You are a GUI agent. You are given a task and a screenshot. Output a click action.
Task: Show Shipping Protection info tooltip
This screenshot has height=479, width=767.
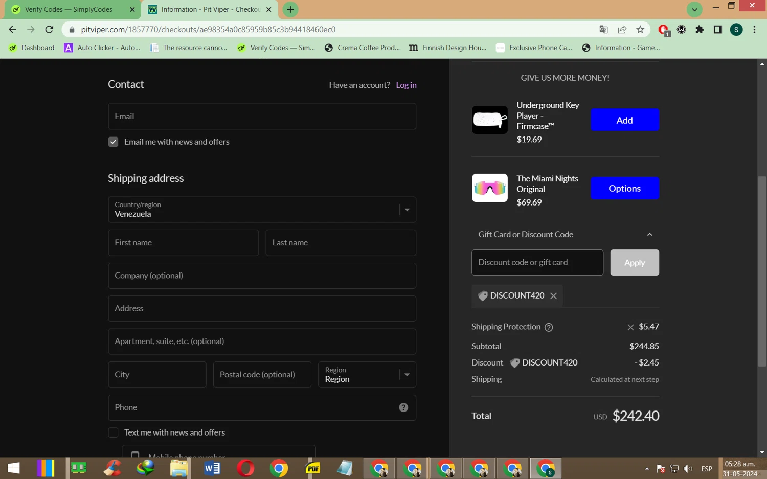(x=549, y=327)
